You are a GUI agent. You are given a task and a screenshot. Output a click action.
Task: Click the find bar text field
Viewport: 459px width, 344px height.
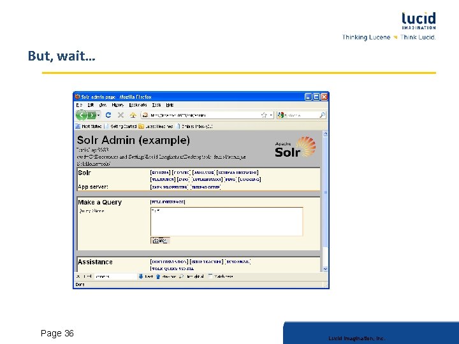(115, 276)
